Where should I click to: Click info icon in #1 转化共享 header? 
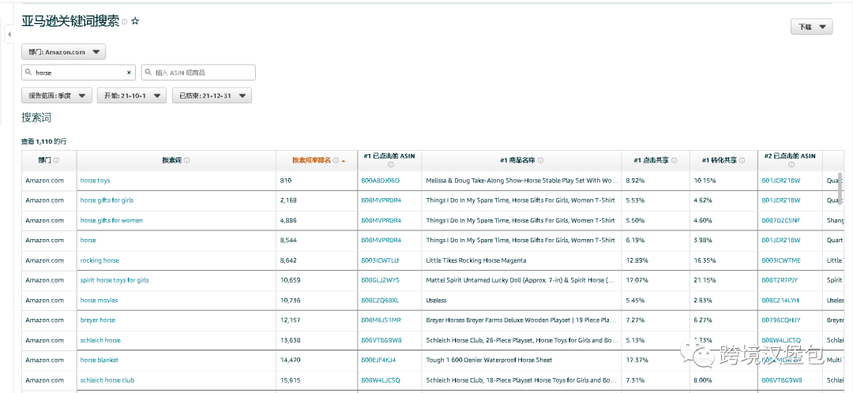tap(742, 160)
